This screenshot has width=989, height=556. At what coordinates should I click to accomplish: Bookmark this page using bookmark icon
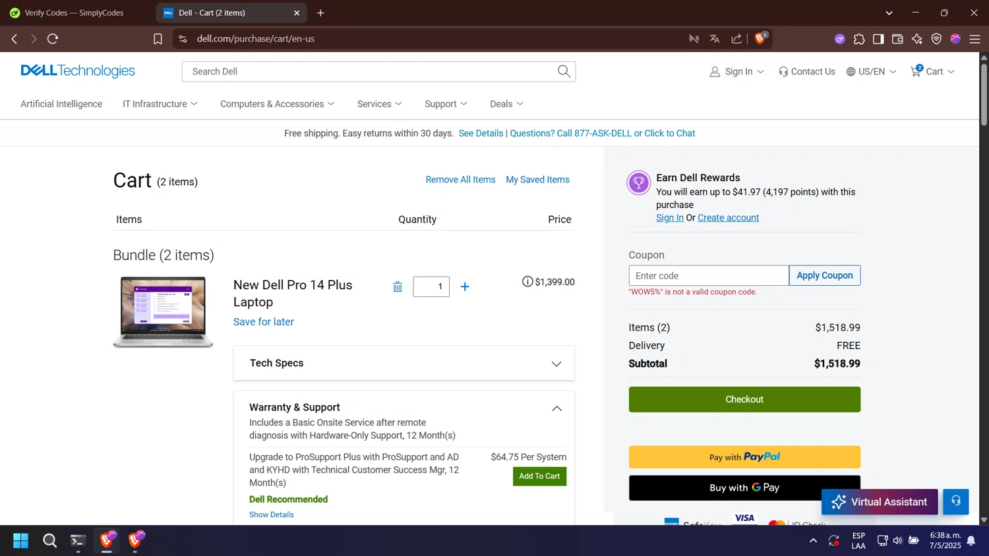(158, 39)
